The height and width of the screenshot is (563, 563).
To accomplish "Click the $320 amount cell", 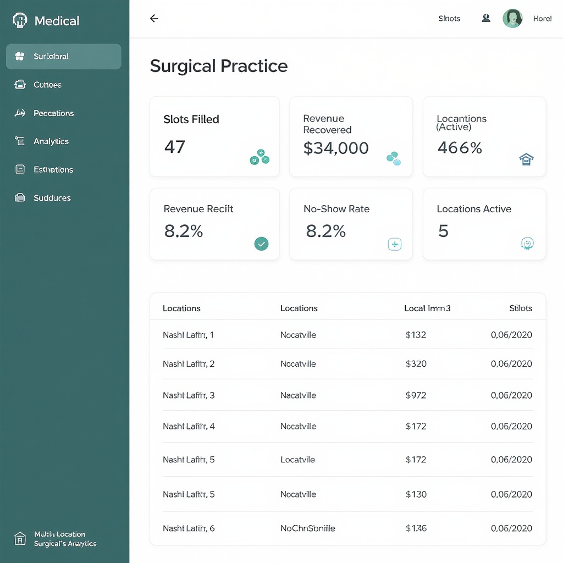I will click(416, 364).
